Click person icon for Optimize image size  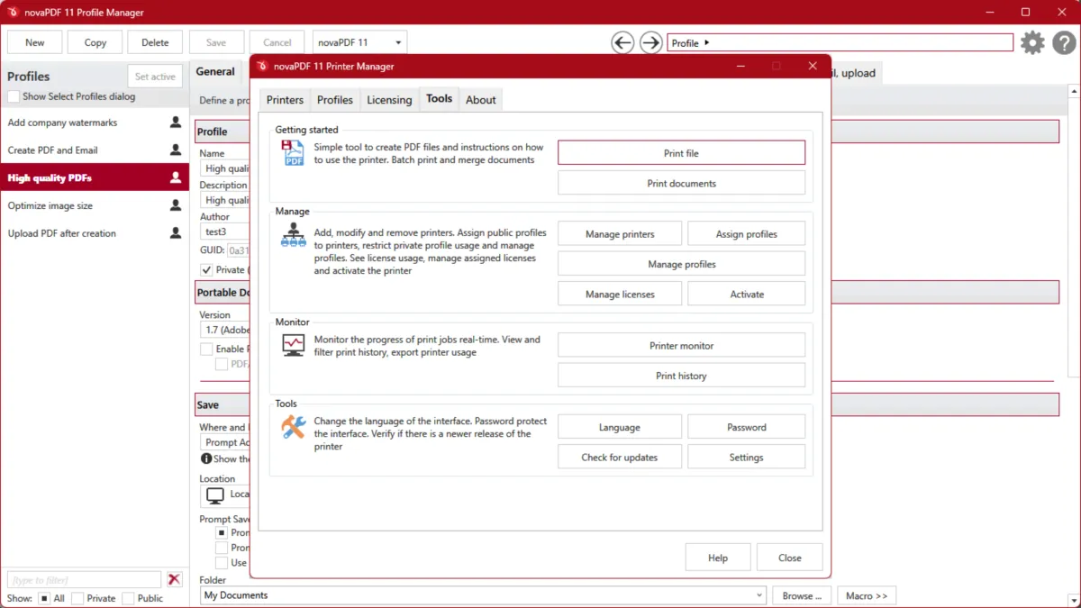click(176, 205)
